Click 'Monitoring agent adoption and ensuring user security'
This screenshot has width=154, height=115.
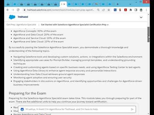(x=42, y=78)
